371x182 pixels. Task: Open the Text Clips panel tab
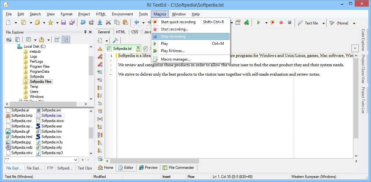85,168
